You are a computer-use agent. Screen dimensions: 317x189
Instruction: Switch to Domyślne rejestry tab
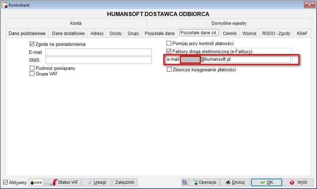[x=229, y=23]
